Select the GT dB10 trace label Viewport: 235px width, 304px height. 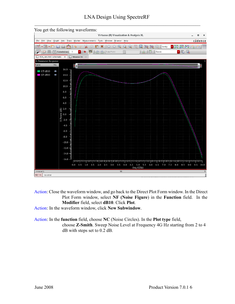(x=45, y=71)
